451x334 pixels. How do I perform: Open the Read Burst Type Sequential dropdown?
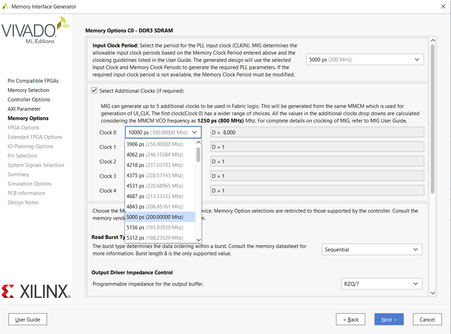click(x=371, y=249)
